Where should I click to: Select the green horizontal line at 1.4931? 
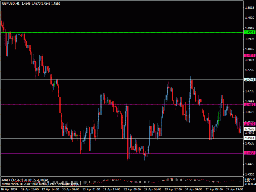122,32
